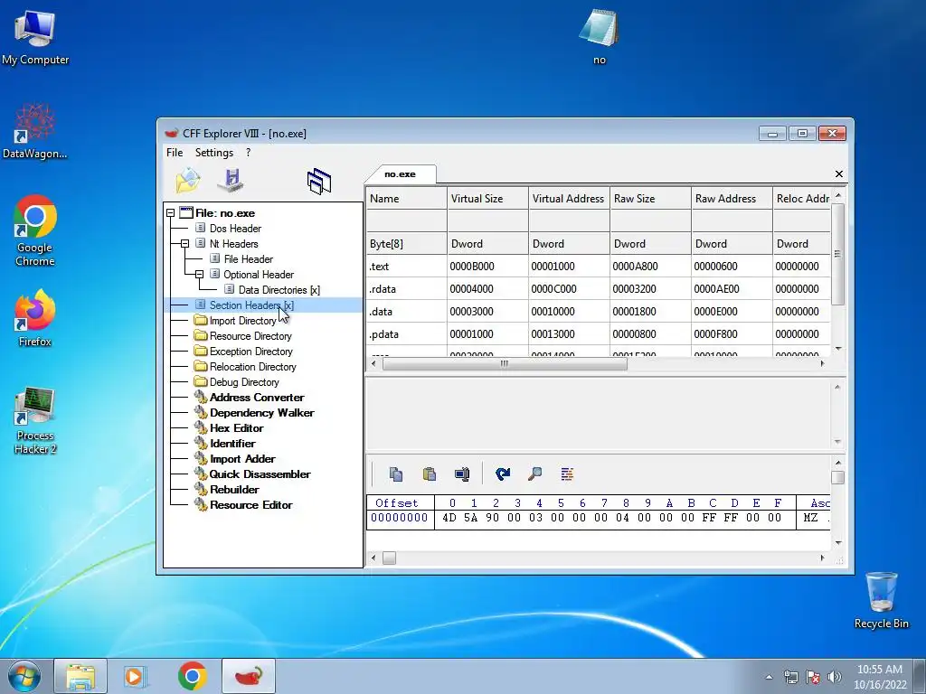Open file using the folder toolbar icon
Screen dimensions: 926x694
coord(188,181)
